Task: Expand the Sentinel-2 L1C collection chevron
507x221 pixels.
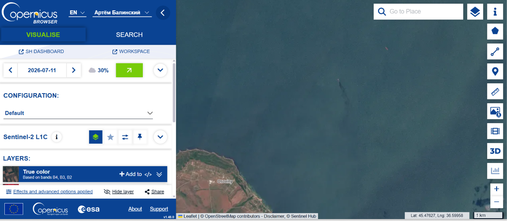Action: click(160, 137)
